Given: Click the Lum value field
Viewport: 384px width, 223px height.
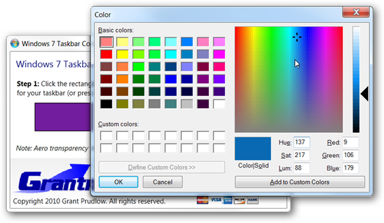Looking at the screenshot, I should click(x=302, y=168).
